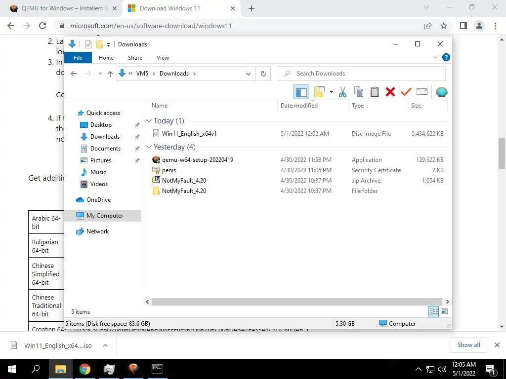Click the Cut scissors icon
This screenshot has height=379, width=506.
(342, 92)
